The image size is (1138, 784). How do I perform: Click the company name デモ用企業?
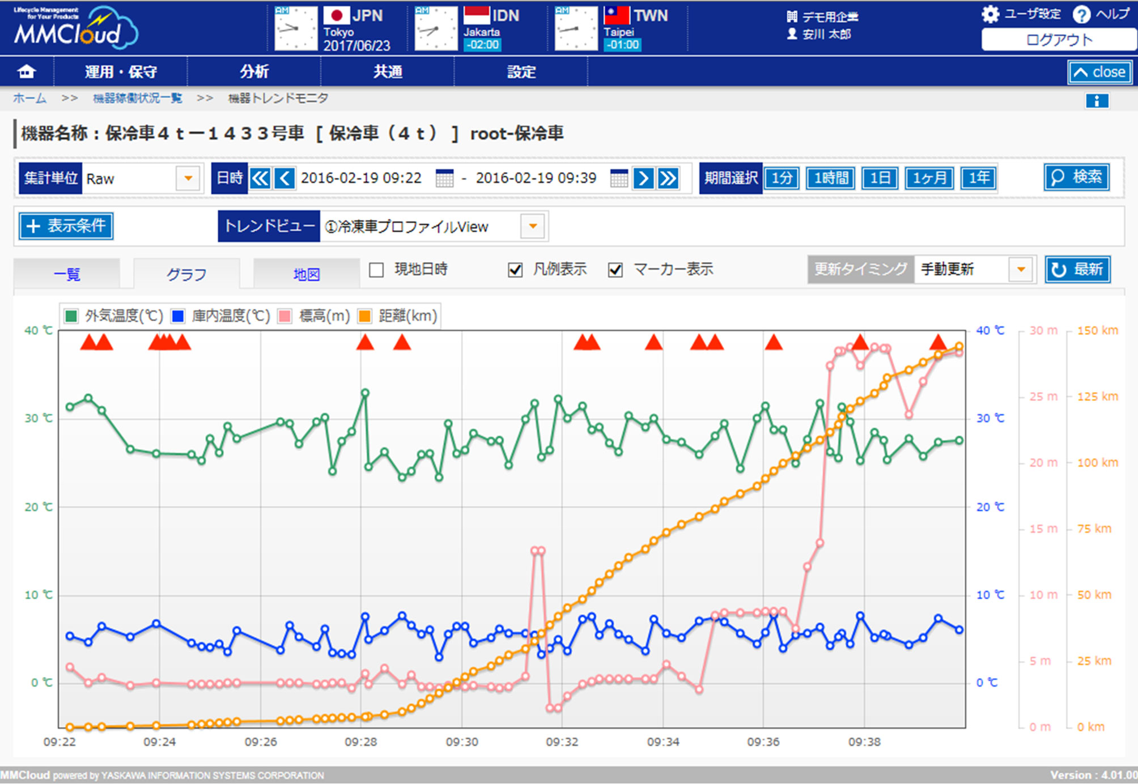click(830, 16)
